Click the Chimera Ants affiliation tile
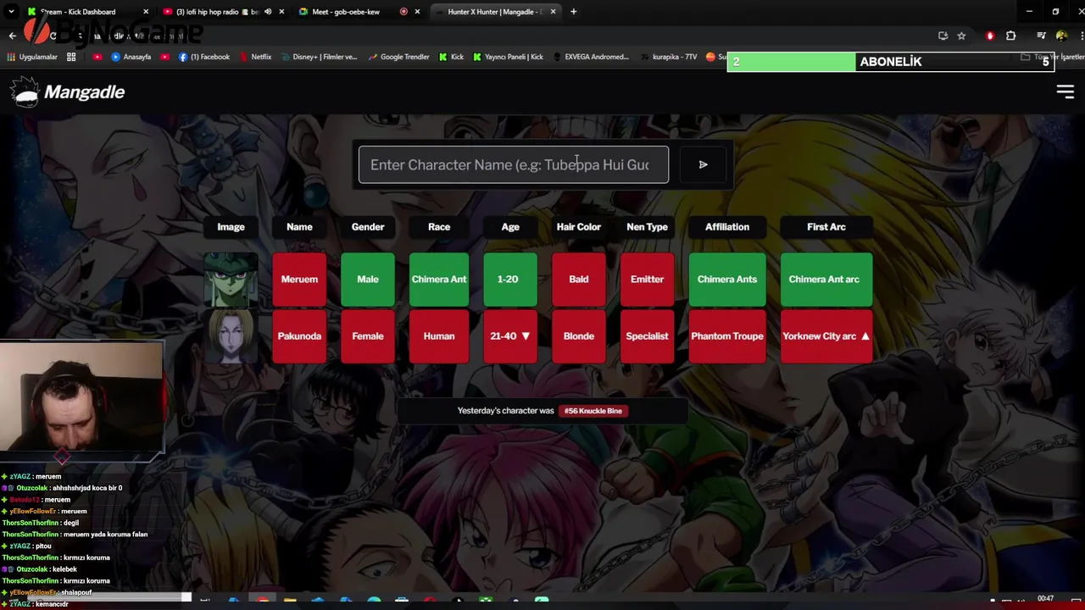This screenshot has height=610, width=1085. [727, 280]
